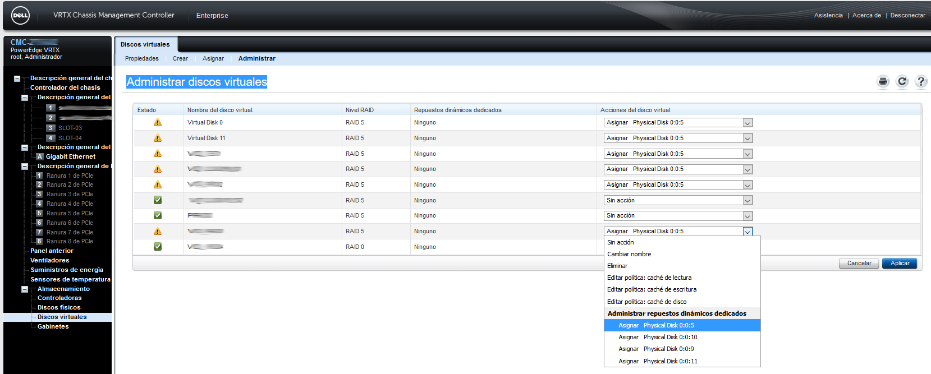Viewport: 931px width, 374px height.
Task: Click green check status icon in RAID 0 row
Action: click(x=158, y=247)
